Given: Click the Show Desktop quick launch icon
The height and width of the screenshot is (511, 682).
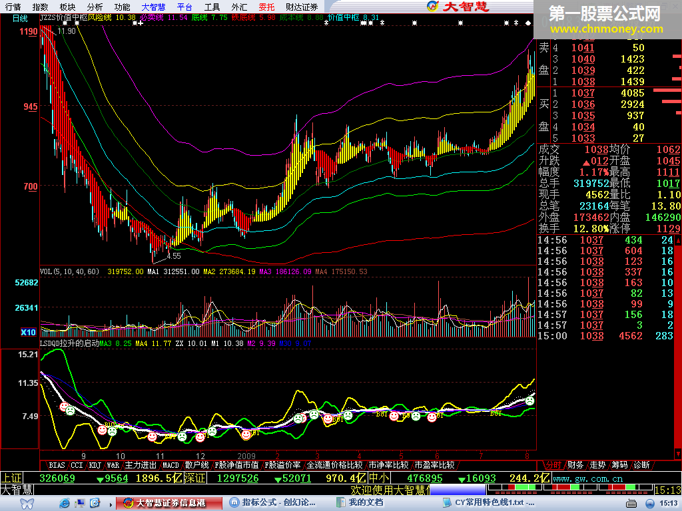Looking at the screenshot, I should (x=80, y=503).
